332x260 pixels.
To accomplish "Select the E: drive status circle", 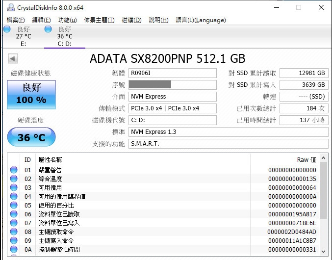I will coord(7,29).
